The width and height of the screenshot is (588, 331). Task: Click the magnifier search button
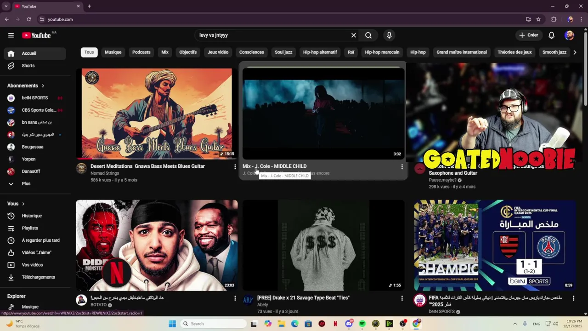[x=368, y=35]
